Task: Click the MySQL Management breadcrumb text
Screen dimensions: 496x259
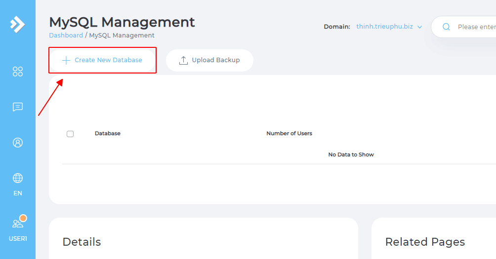Action: click(122, 36)
